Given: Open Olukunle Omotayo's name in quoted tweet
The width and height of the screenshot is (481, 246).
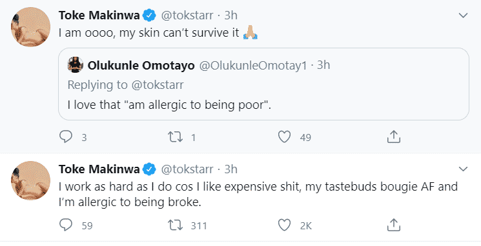Looking at the screenshot, I should 141,65.
